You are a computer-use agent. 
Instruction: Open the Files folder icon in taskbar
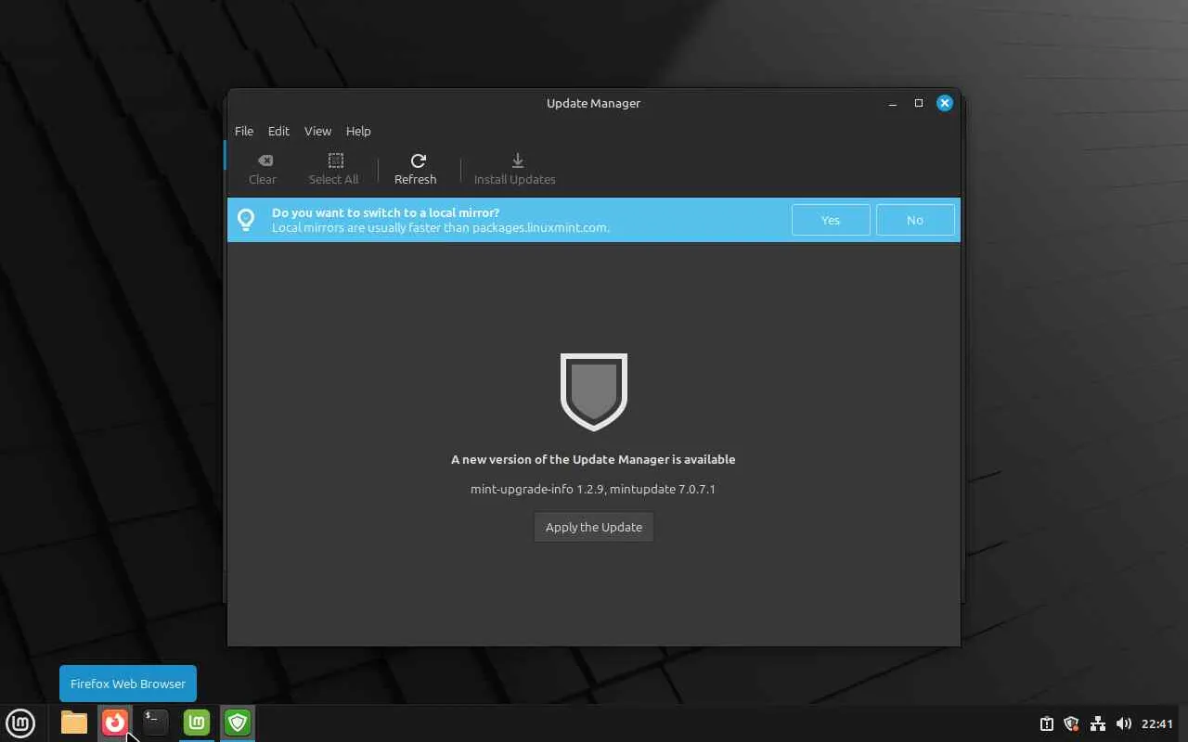74,723
